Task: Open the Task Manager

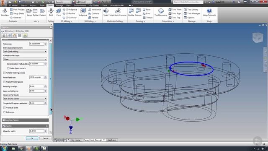Action: pos(192,13)
